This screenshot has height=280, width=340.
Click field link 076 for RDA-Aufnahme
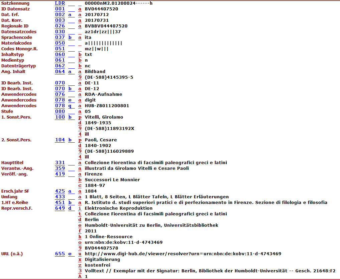(x=60, y=94)
